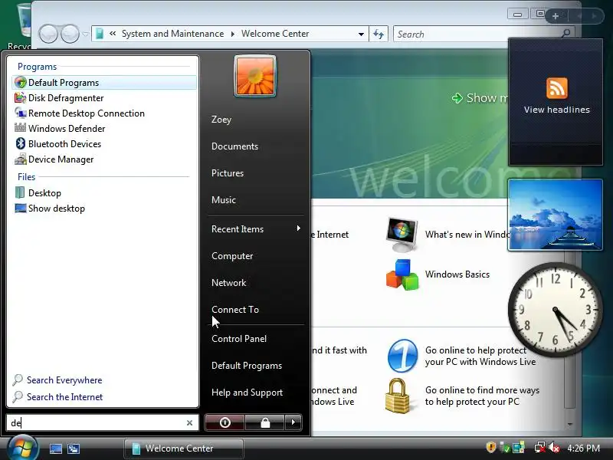Open Connect To in Start menu

[x=235, y=310]
